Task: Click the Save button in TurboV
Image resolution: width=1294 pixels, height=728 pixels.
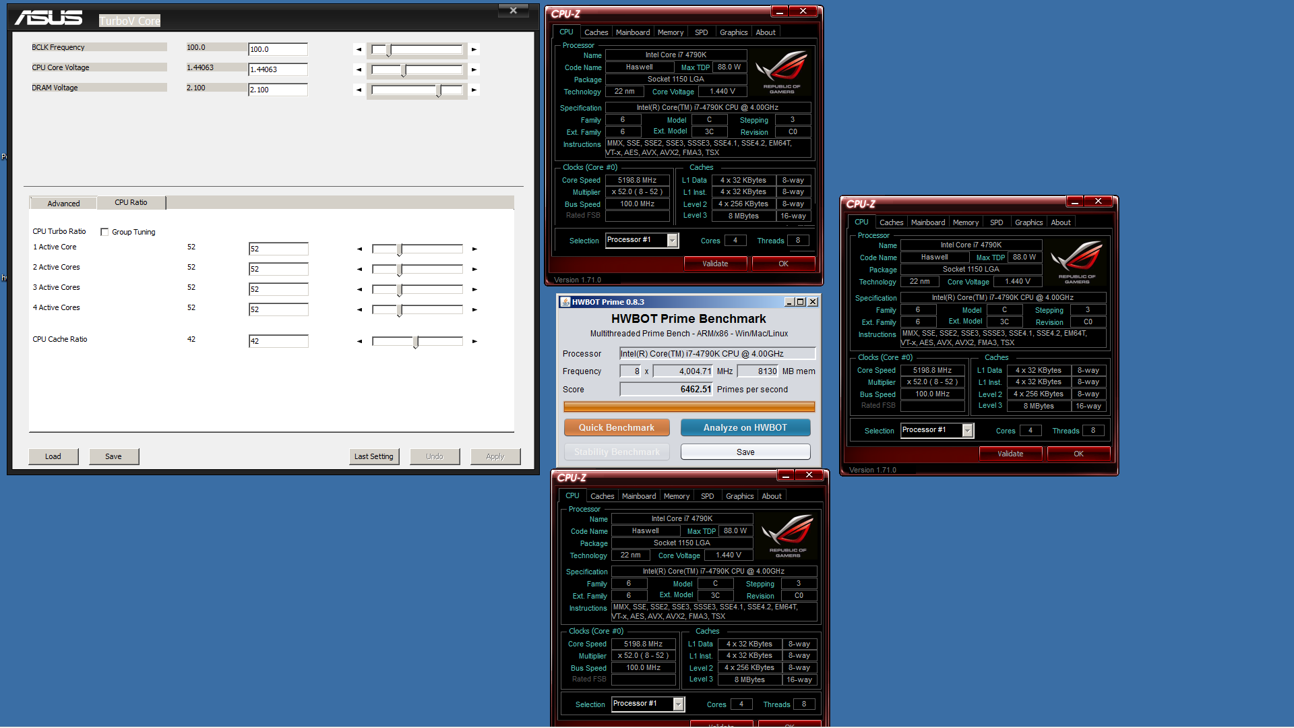Action: 114,456
